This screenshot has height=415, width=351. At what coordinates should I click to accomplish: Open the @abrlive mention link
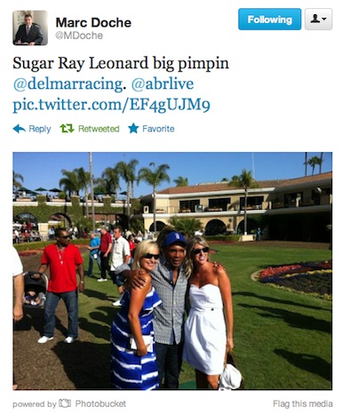[163, 84]
